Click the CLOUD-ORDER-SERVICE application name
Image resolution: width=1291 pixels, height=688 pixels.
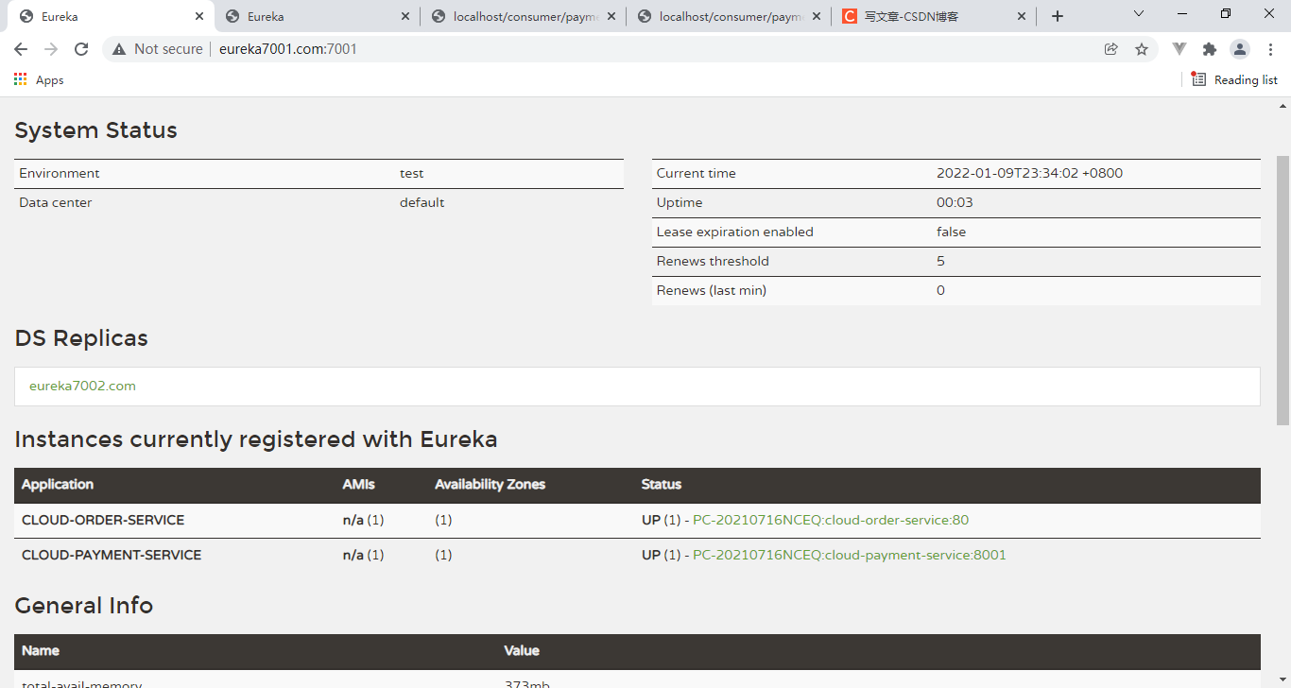coord(103,520)
